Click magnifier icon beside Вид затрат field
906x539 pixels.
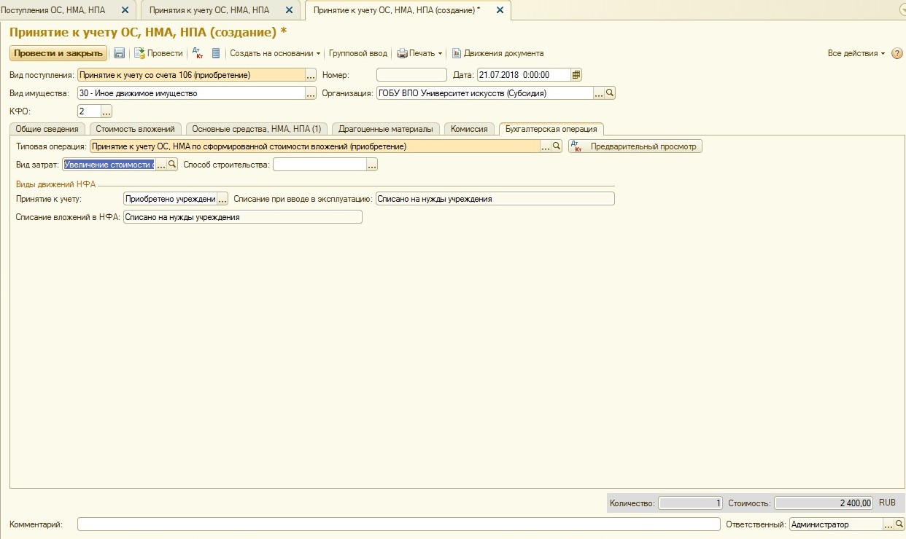[x=173, y=165]
